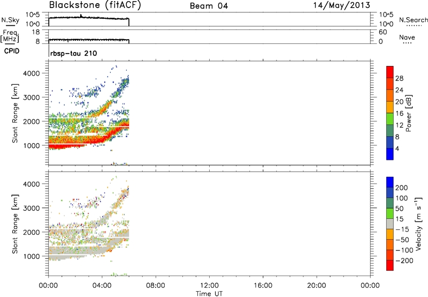
Task: Click the "28" value on Power colorbar
Action: point(399,78)
